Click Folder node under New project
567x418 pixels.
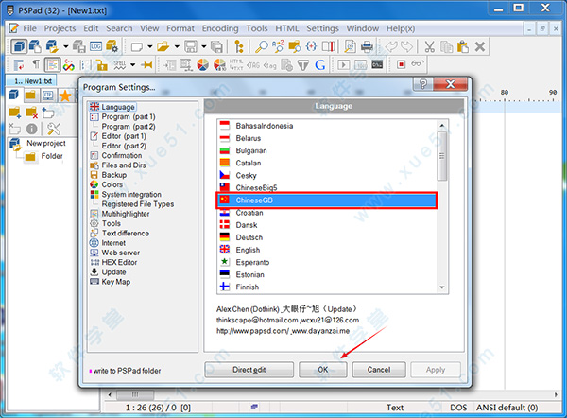click(x=52, y=156)
